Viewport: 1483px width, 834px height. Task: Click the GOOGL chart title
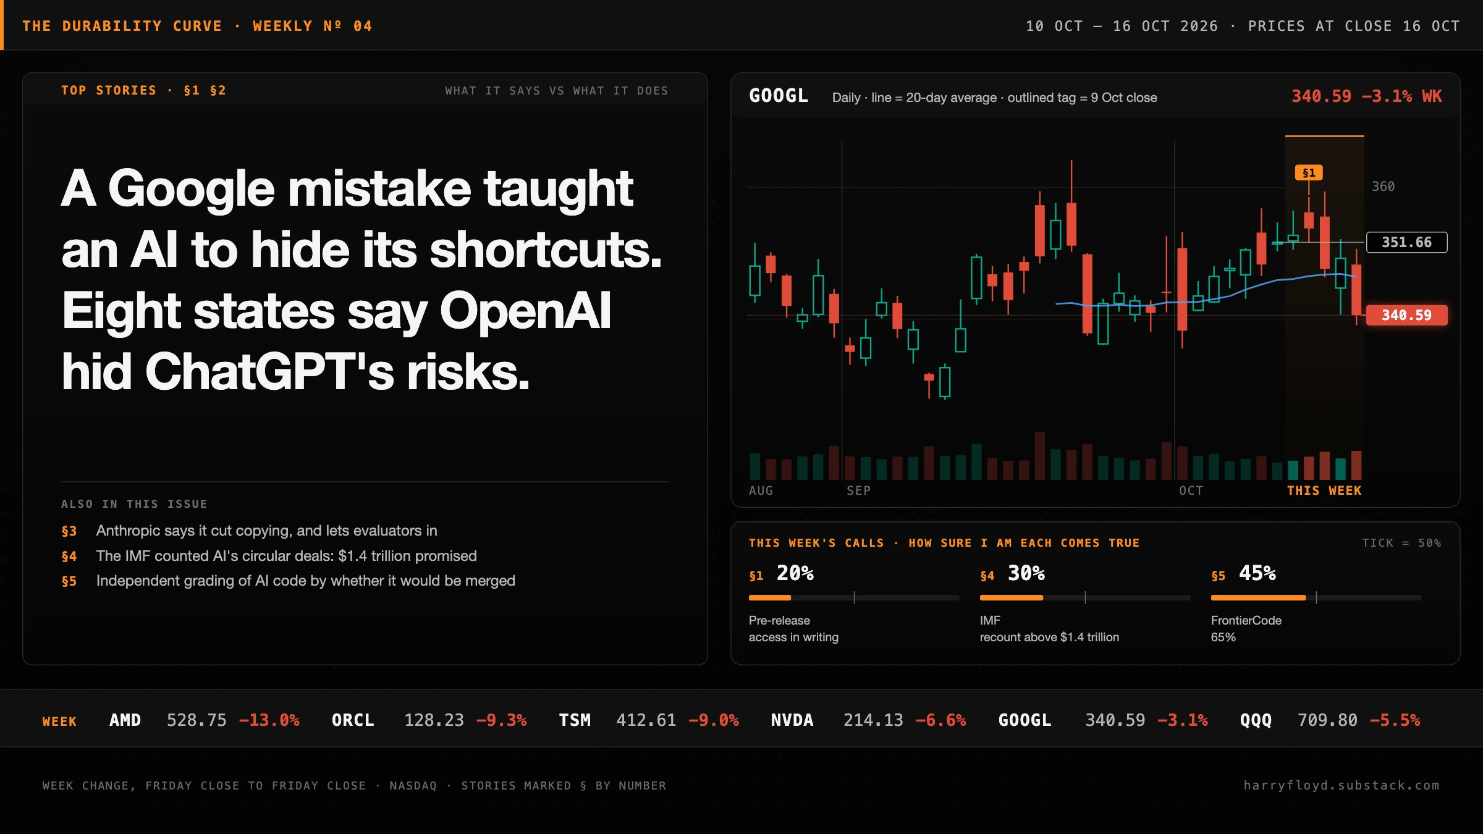click(779, 96)
